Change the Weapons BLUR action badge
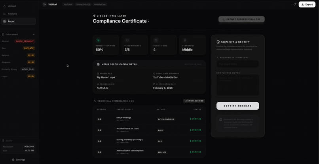 click(x=31, y=62)
